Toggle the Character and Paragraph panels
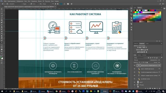Screen dimensions: 166x93 pyautogui.click(x=68, y=4)
